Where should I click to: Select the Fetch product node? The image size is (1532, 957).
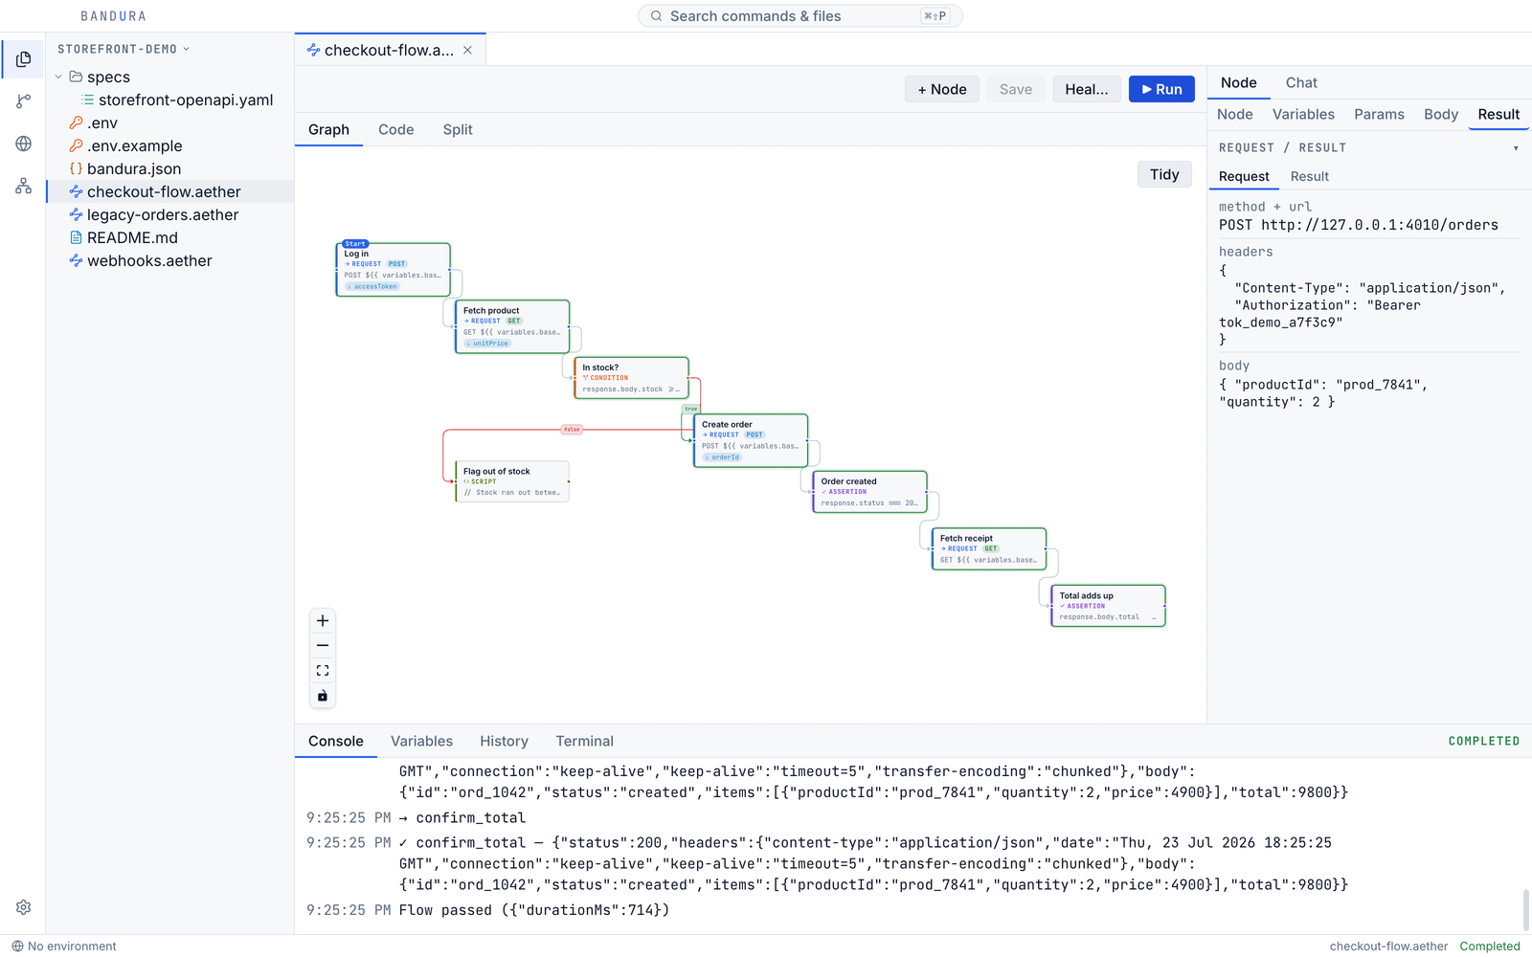click(x=512, y=326)
